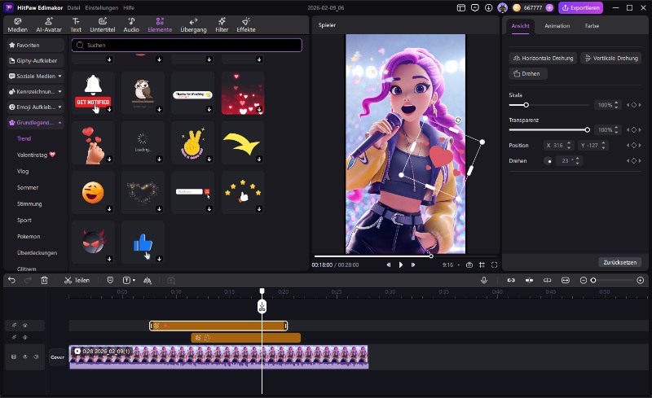Toggle visibility of the top sticker track
The image size is (652, 398).
tap(24, 326)
